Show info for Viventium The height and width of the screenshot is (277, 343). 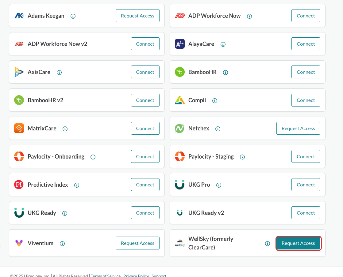coord(62,244)
